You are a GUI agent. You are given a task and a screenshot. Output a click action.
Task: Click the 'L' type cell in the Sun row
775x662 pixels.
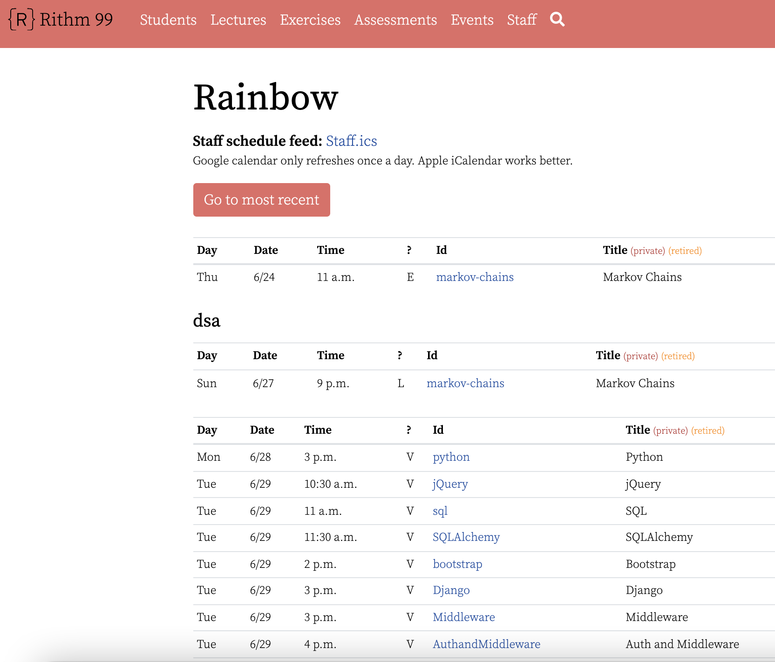(401, 383)
